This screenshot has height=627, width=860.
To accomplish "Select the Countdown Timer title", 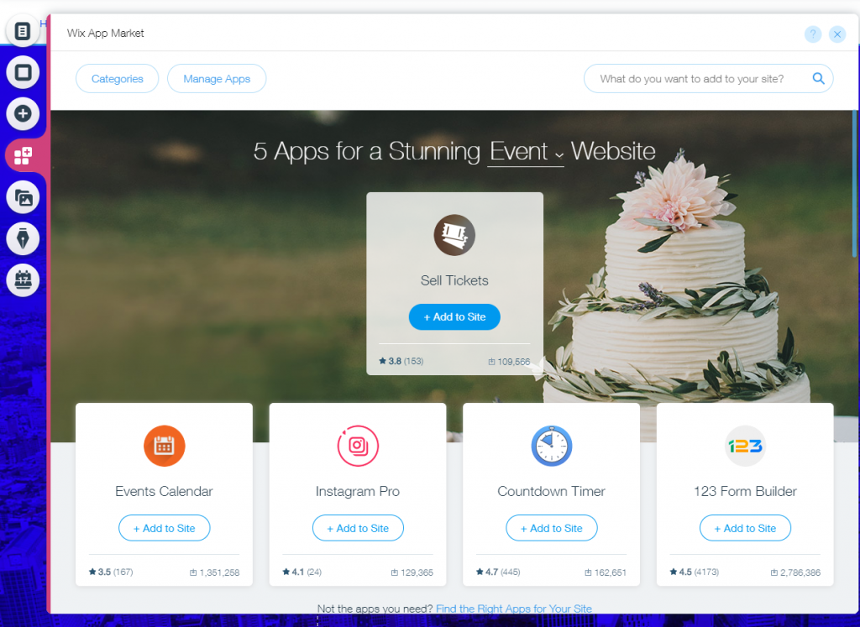I will 551,491.
